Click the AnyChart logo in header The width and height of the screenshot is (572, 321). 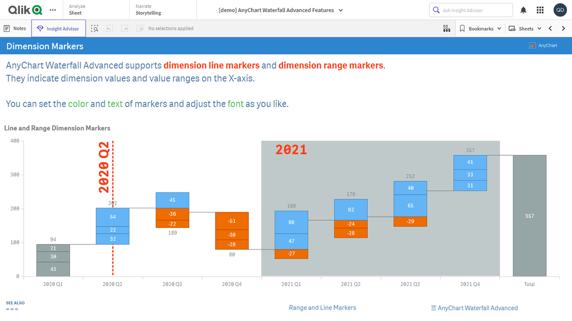tap(543, 46)
